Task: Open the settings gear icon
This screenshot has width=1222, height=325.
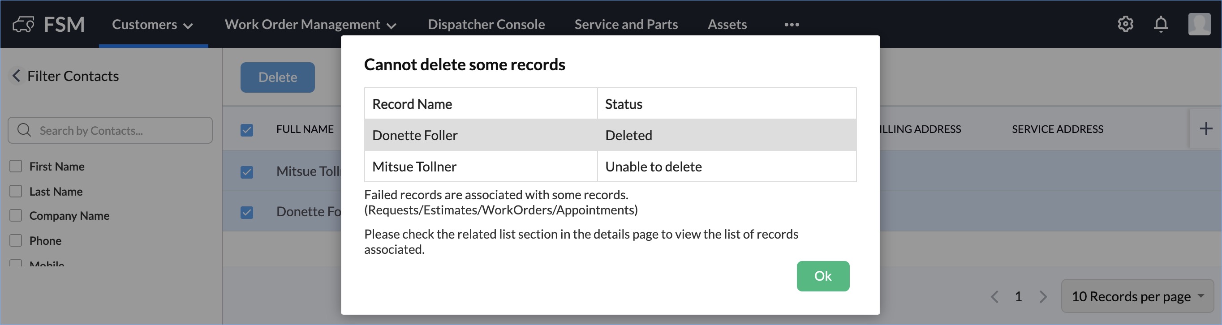Action: point(1125,24)
